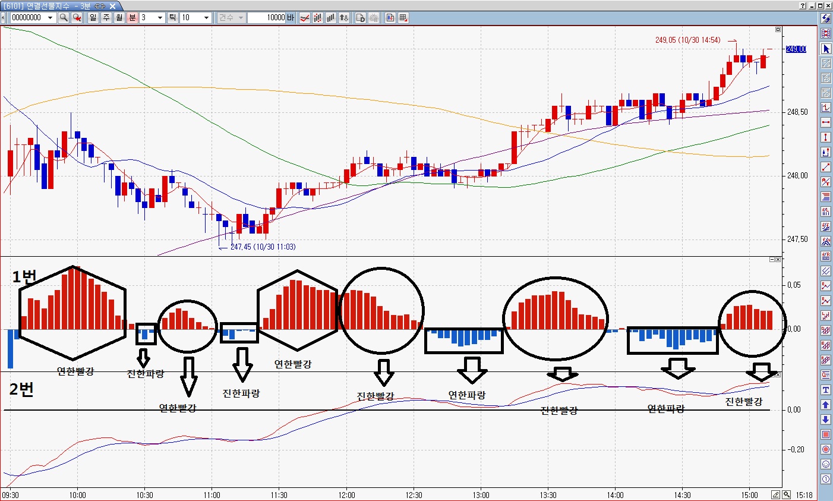Select the red square shape tool
The height and width of the screenshot is (501, 833).
[x=826, y=434]
